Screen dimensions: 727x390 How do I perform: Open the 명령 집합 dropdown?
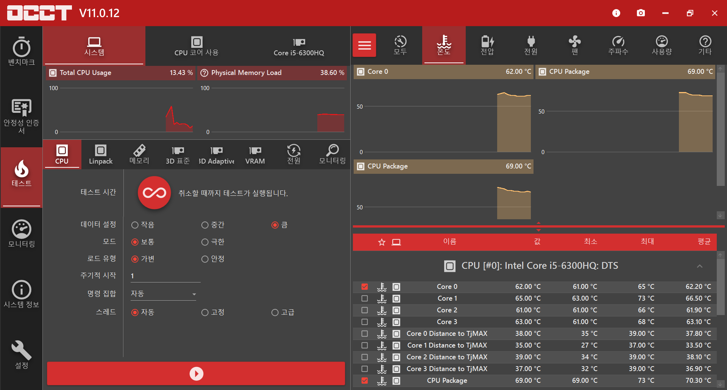[x=163, y=294]
